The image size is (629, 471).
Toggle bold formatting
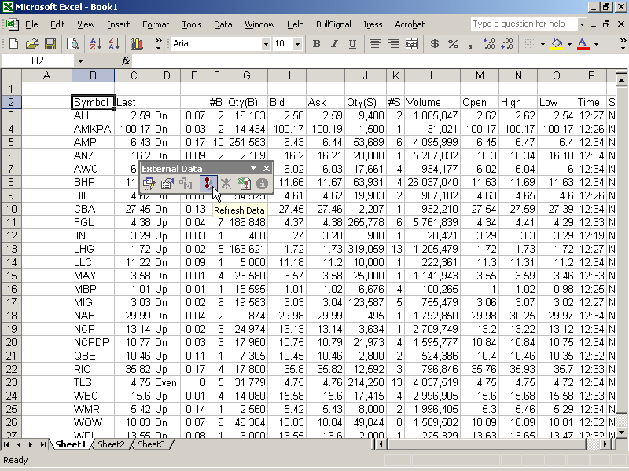tap(315, 42)
